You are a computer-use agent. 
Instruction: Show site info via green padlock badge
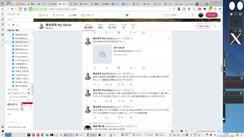[30, 9]
